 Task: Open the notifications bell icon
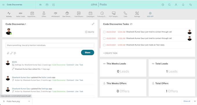pyautogui.click(x=183, y=5)
